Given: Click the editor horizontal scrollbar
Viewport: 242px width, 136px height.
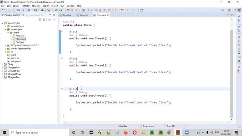Looking at the screenshot, I should (x=146, y=122).
